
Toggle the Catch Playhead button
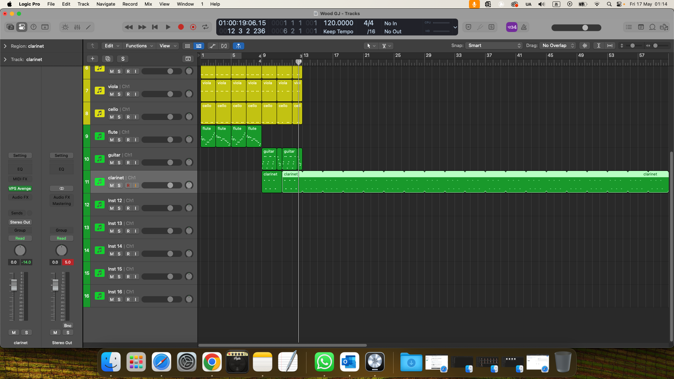[238, 46]
